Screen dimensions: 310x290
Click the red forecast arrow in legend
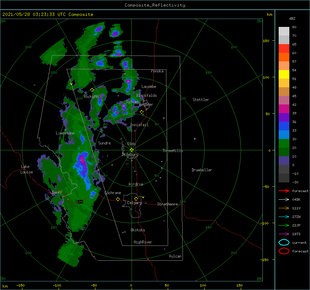point(284,191)
